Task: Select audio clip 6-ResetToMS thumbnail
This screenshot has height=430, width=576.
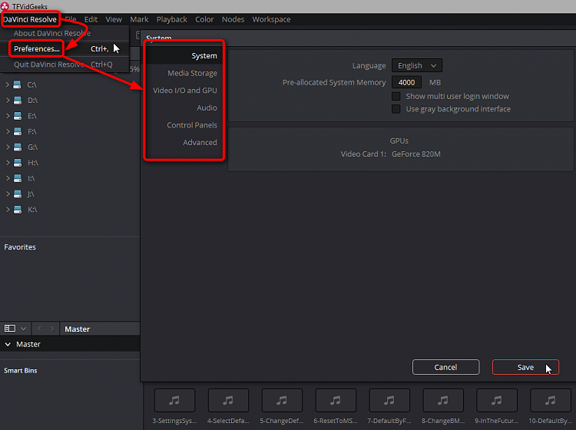Action: (336, 400)
